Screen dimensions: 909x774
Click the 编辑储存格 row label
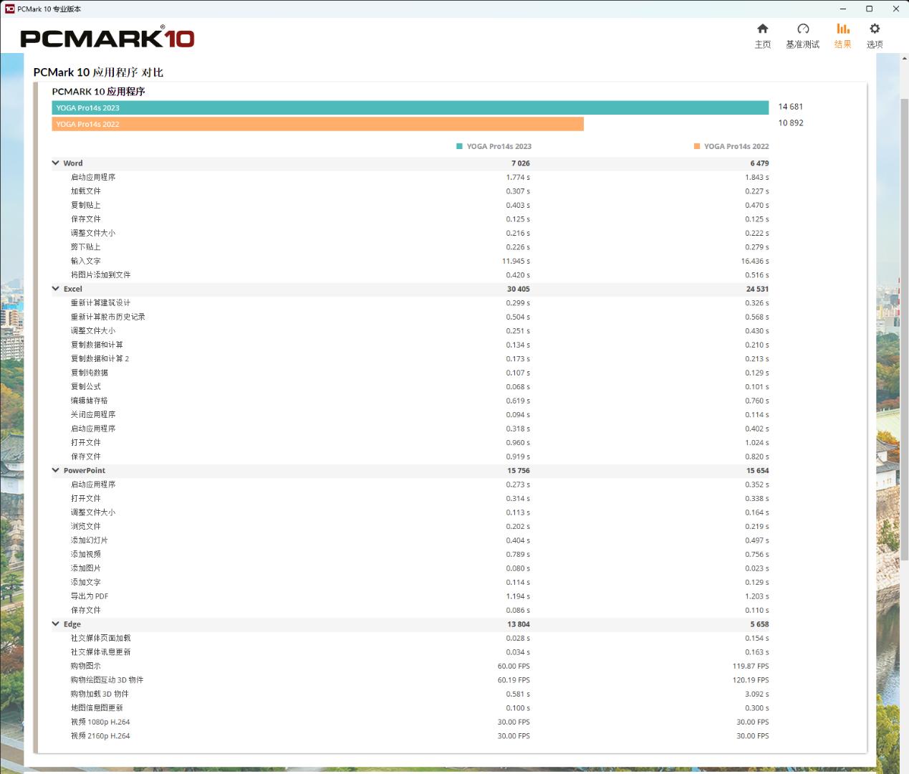(90, 401)
